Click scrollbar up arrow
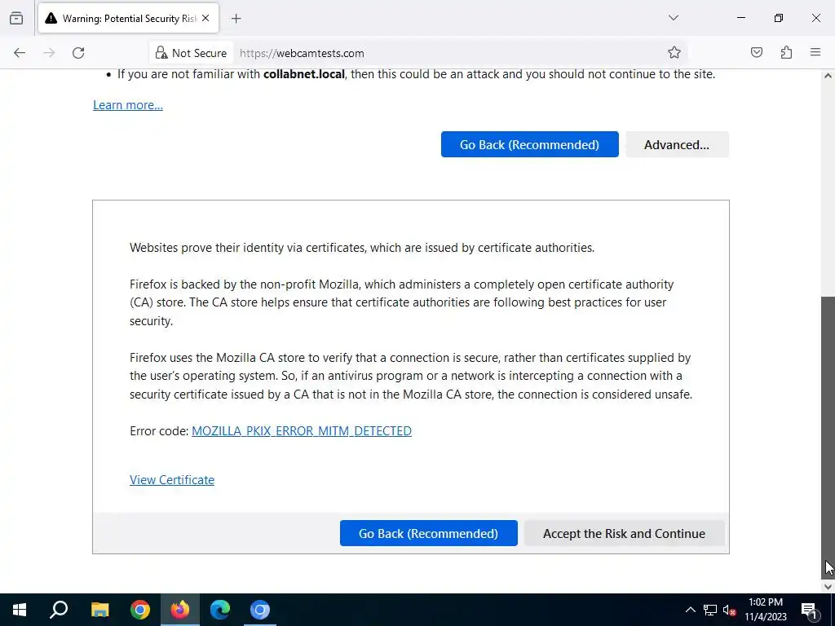The width and height of the screenshot is (835, 626). [828, 76]
